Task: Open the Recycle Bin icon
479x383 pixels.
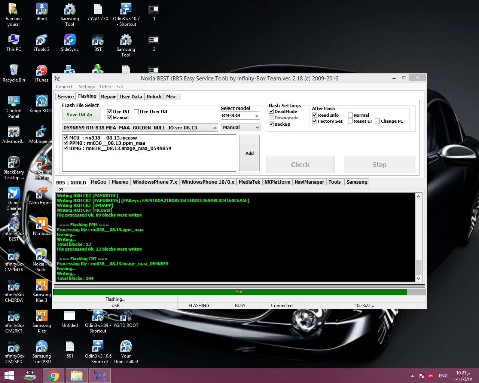Action: pos(14,73)
